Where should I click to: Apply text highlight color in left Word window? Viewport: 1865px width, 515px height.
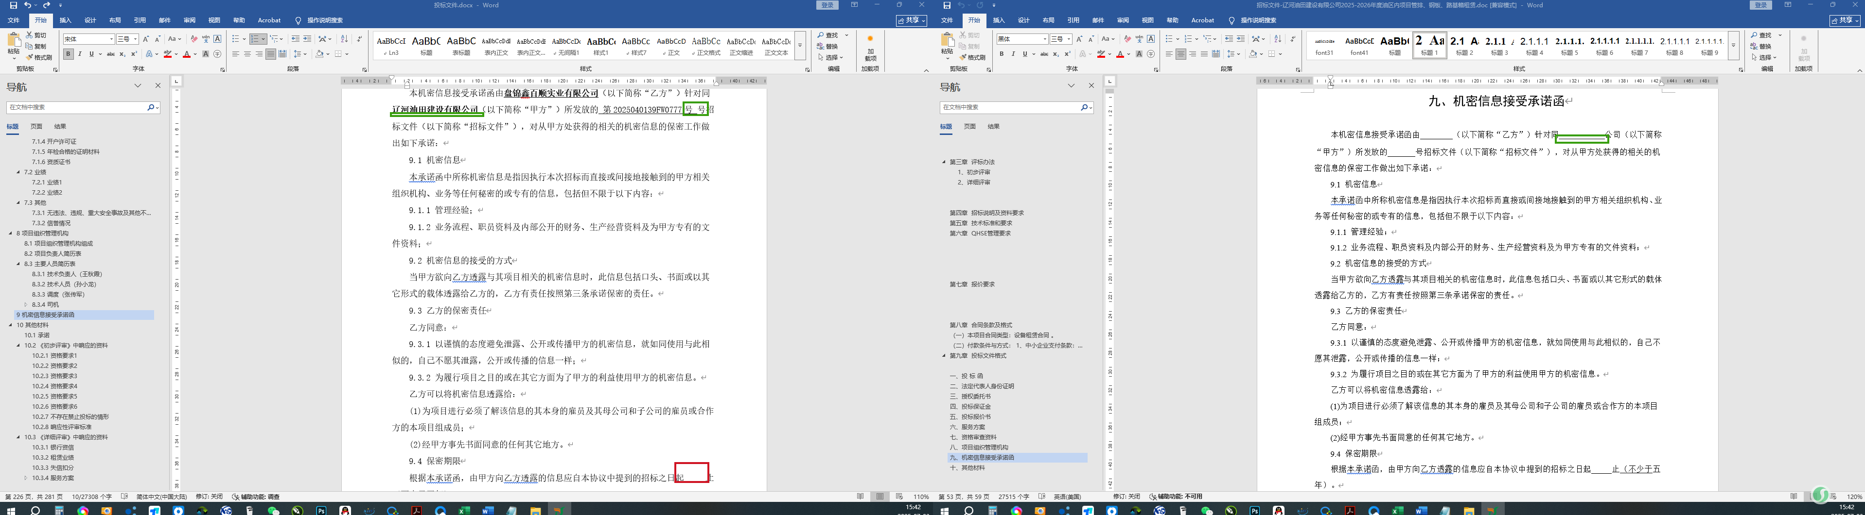tap(167, 53)
